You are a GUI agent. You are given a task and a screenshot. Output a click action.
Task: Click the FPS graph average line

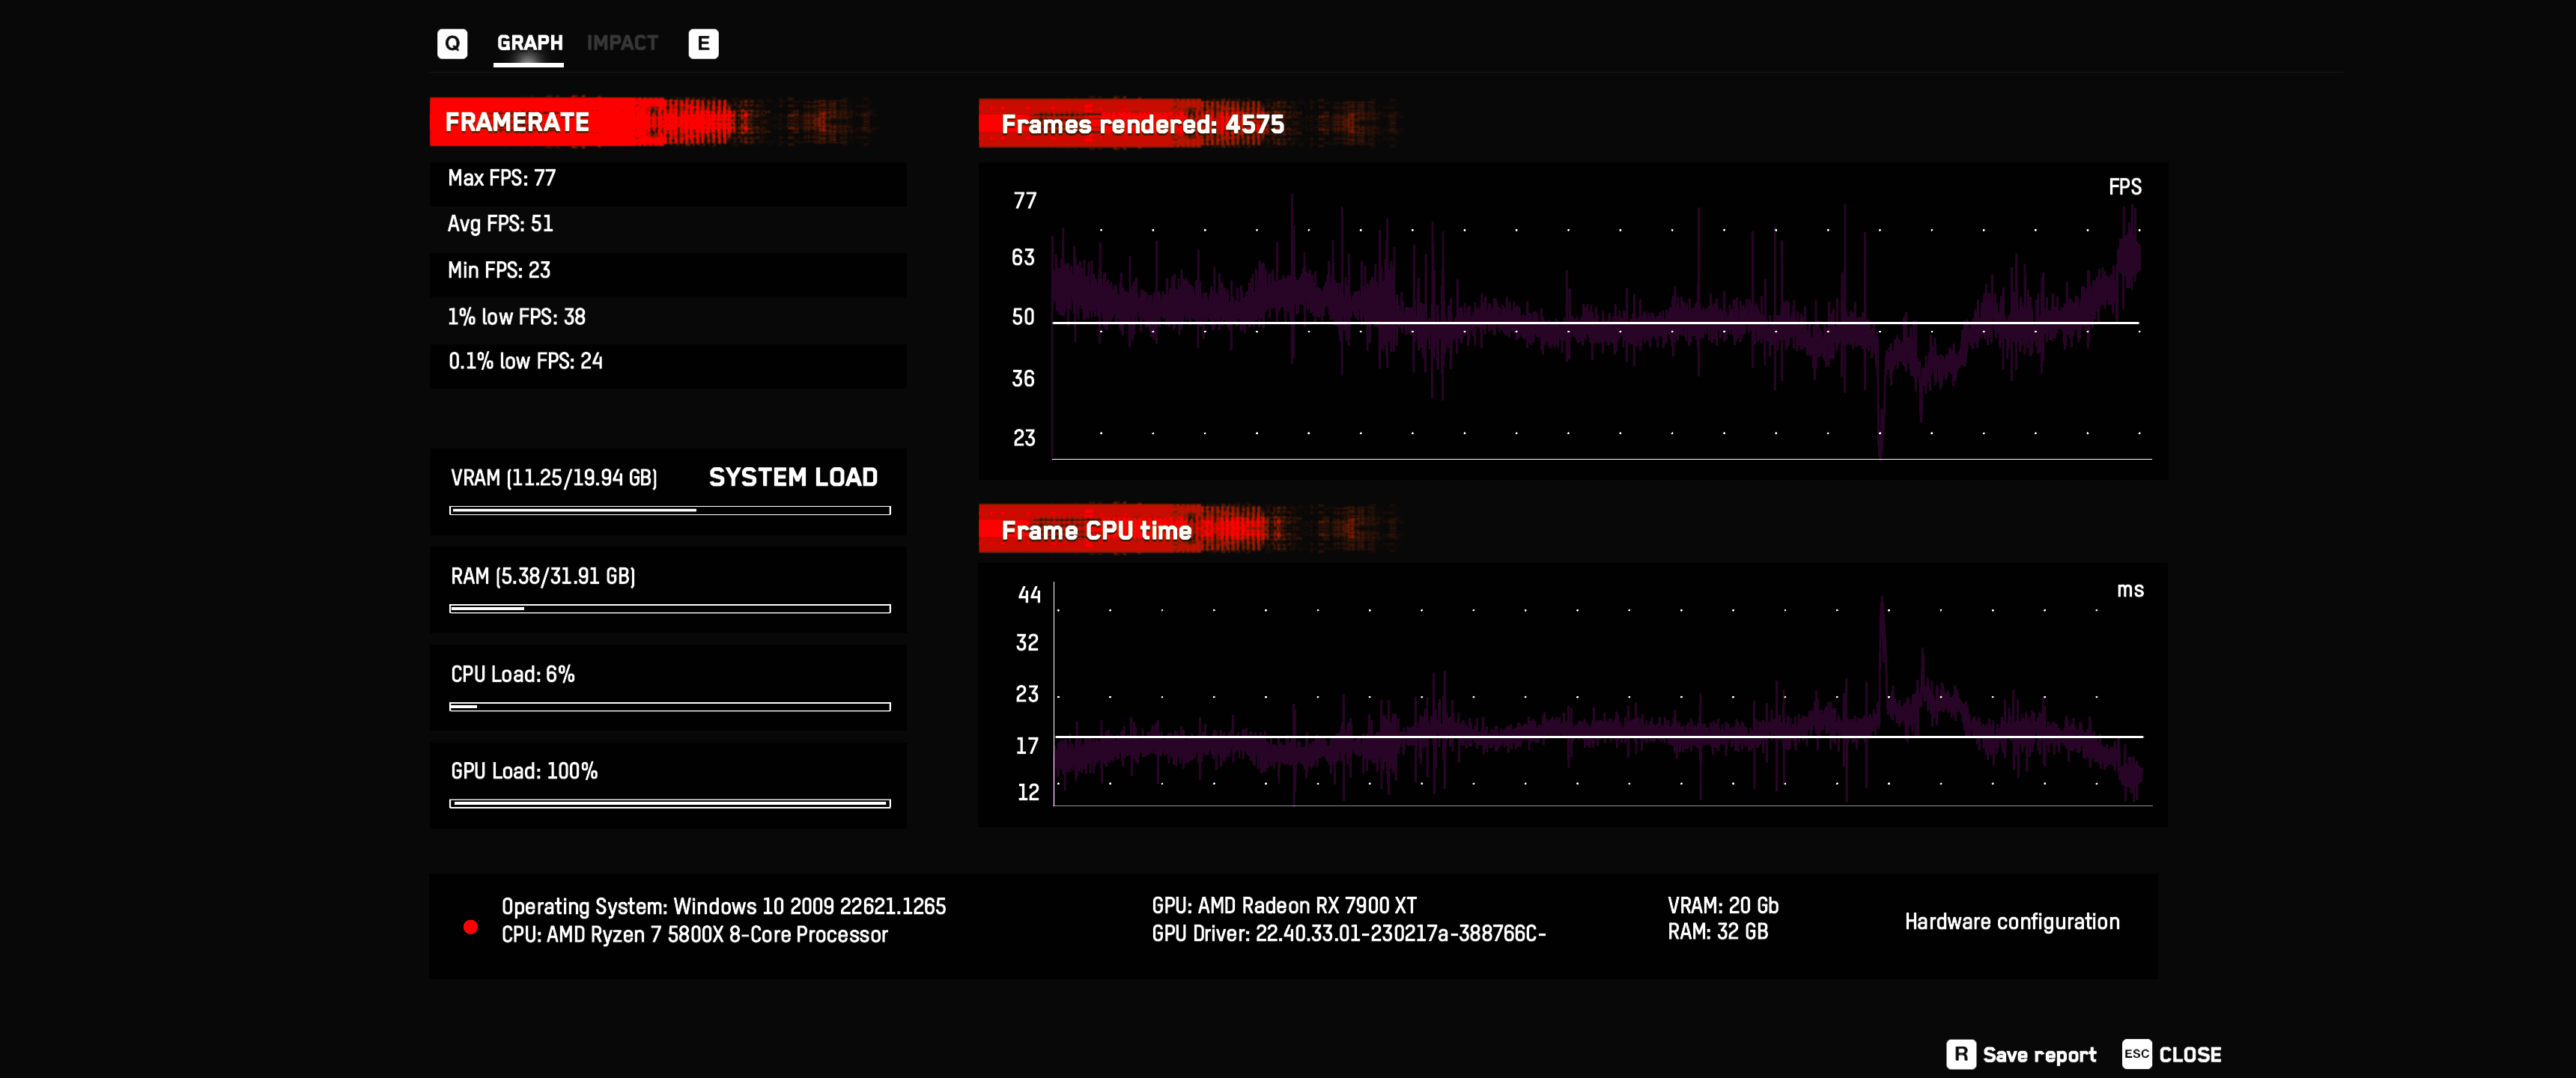[1595, 322]
